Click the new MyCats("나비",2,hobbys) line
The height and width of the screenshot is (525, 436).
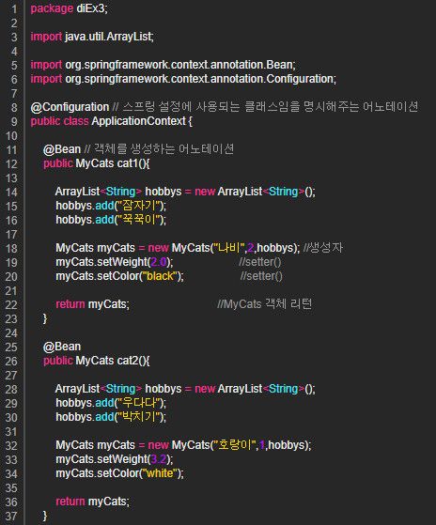point(178,248)
